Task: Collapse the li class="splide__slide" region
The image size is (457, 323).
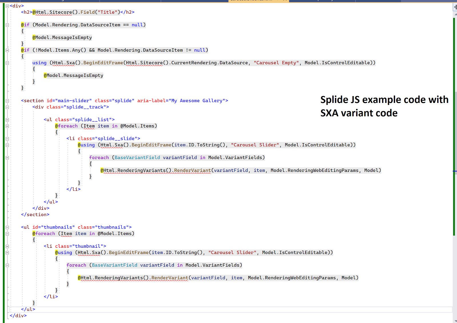Action: (x=7, y=139)
